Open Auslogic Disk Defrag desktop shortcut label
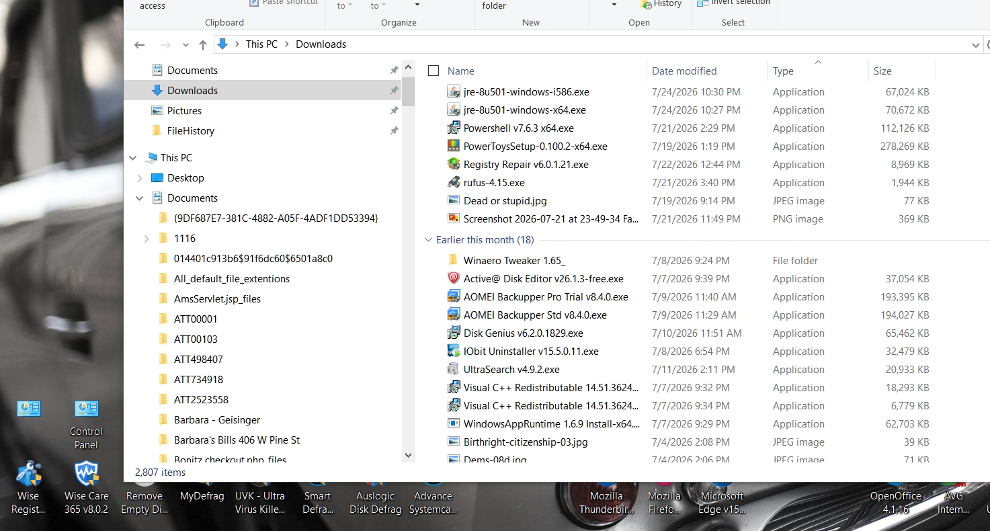The width and height of the screenshot is (990, 531). click(x=375, y=503)
